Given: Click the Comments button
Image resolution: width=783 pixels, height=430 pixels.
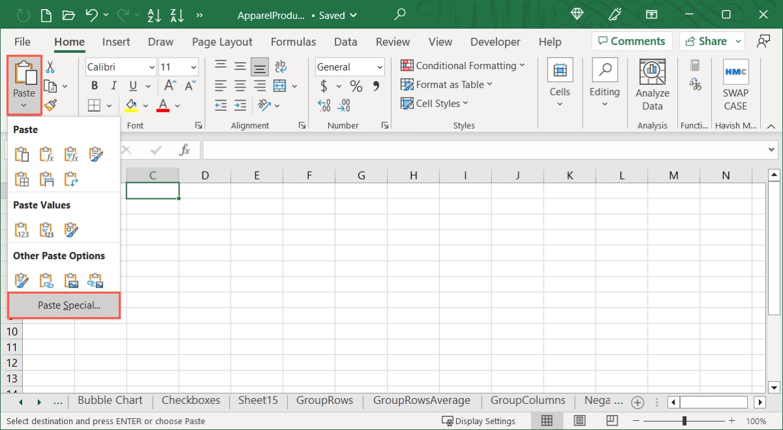Looking at the screenshot, I should (x=630, y=41).
